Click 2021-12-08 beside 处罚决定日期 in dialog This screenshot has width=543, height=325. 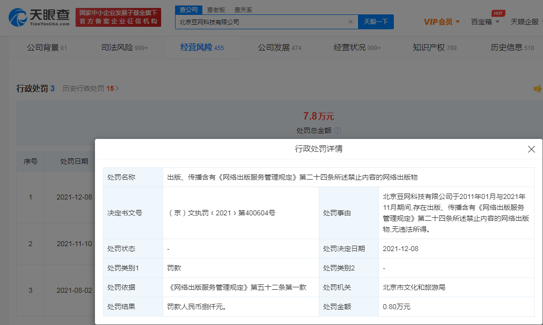pos(401,249)
